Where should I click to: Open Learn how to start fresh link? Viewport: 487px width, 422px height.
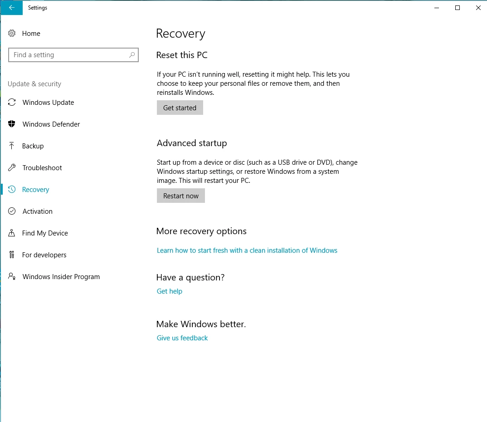[247, 250]
